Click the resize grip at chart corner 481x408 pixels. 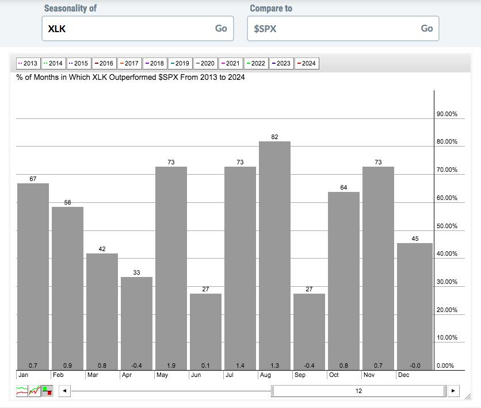(468, 397)
